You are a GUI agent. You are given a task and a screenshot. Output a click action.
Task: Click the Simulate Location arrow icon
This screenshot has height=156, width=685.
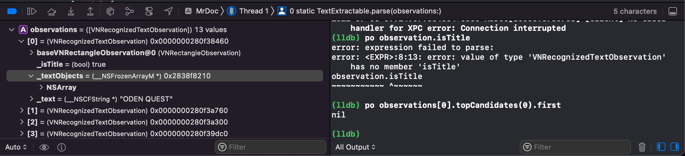(168, 11)
